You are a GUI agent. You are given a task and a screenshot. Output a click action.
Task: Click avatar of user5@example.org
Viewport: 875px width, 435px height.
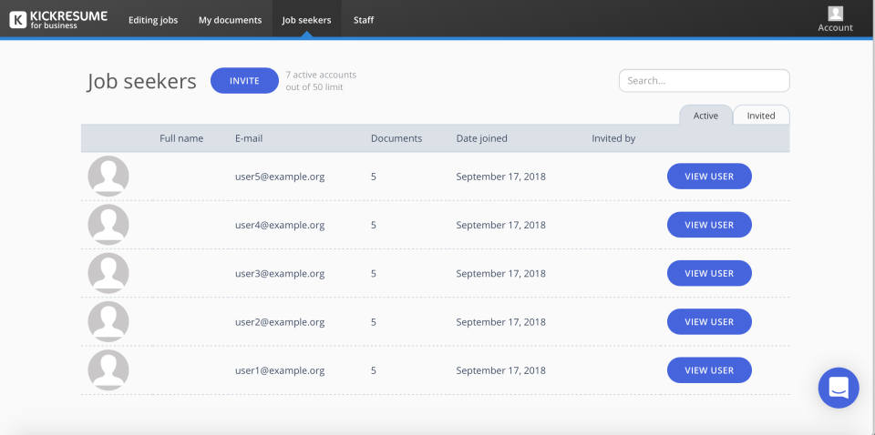[x=108, y=176]
